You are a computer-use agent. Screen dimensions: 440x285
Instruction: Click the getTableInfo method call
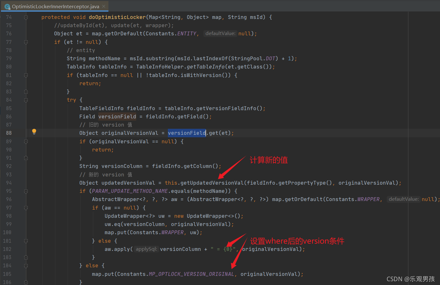click(x=206, y=67)
